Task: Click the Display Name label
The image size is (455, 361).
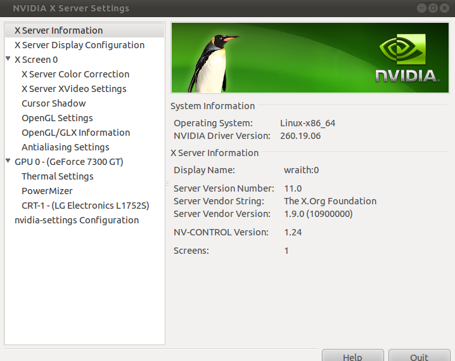Action: tap(204, 170)
